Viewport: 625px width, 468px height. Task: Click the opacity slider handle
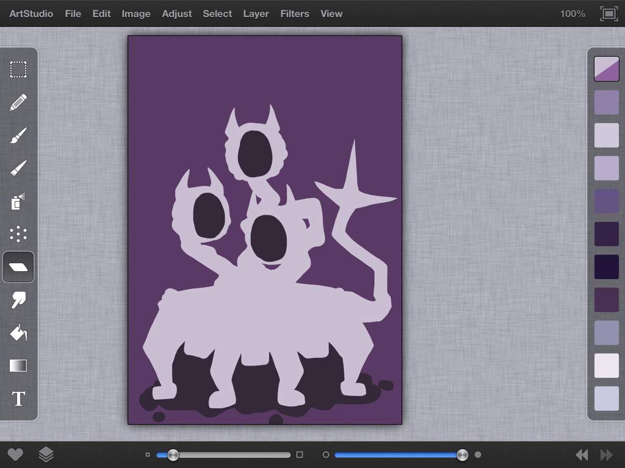click(462, 455)
